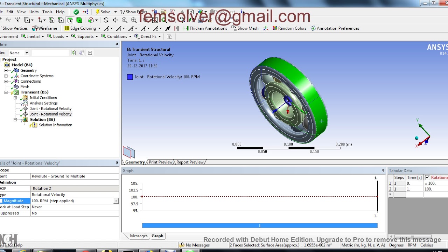Click the black arrow edge direction icon
This screenshot has height=252, width=448.
pyautogui.click(x=168, y=28)
